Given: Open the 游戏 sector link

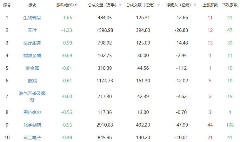Looking at the screenshot, I should pyautogui.click(x=32, y=81).
